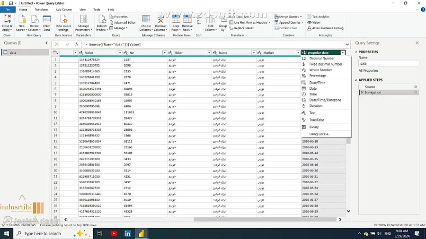Open gregorian date column filter dropdown
The image size is (426, 239).
[343, 52]
